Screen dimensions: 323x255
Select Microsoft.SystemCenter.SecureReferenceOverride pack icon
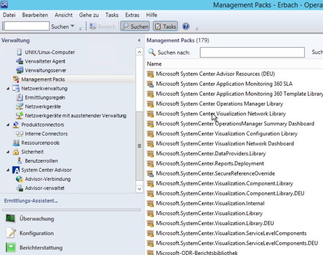[x=150, y=173]
